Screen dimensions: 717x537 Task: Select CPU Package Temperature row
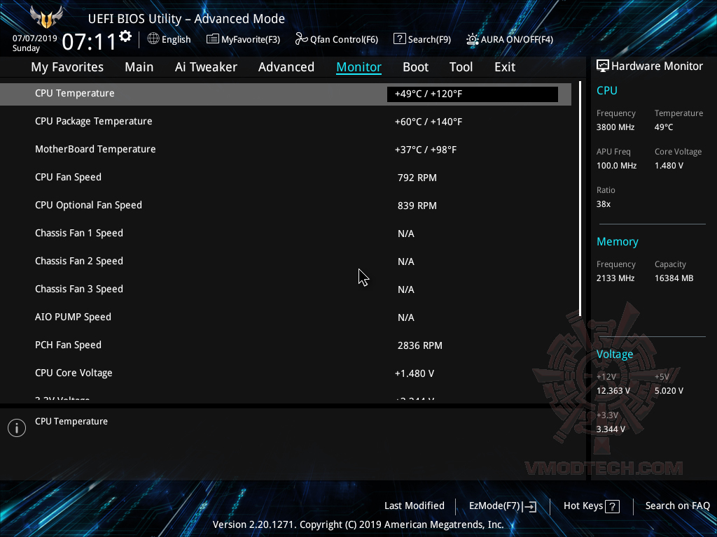tap(286, 122)
